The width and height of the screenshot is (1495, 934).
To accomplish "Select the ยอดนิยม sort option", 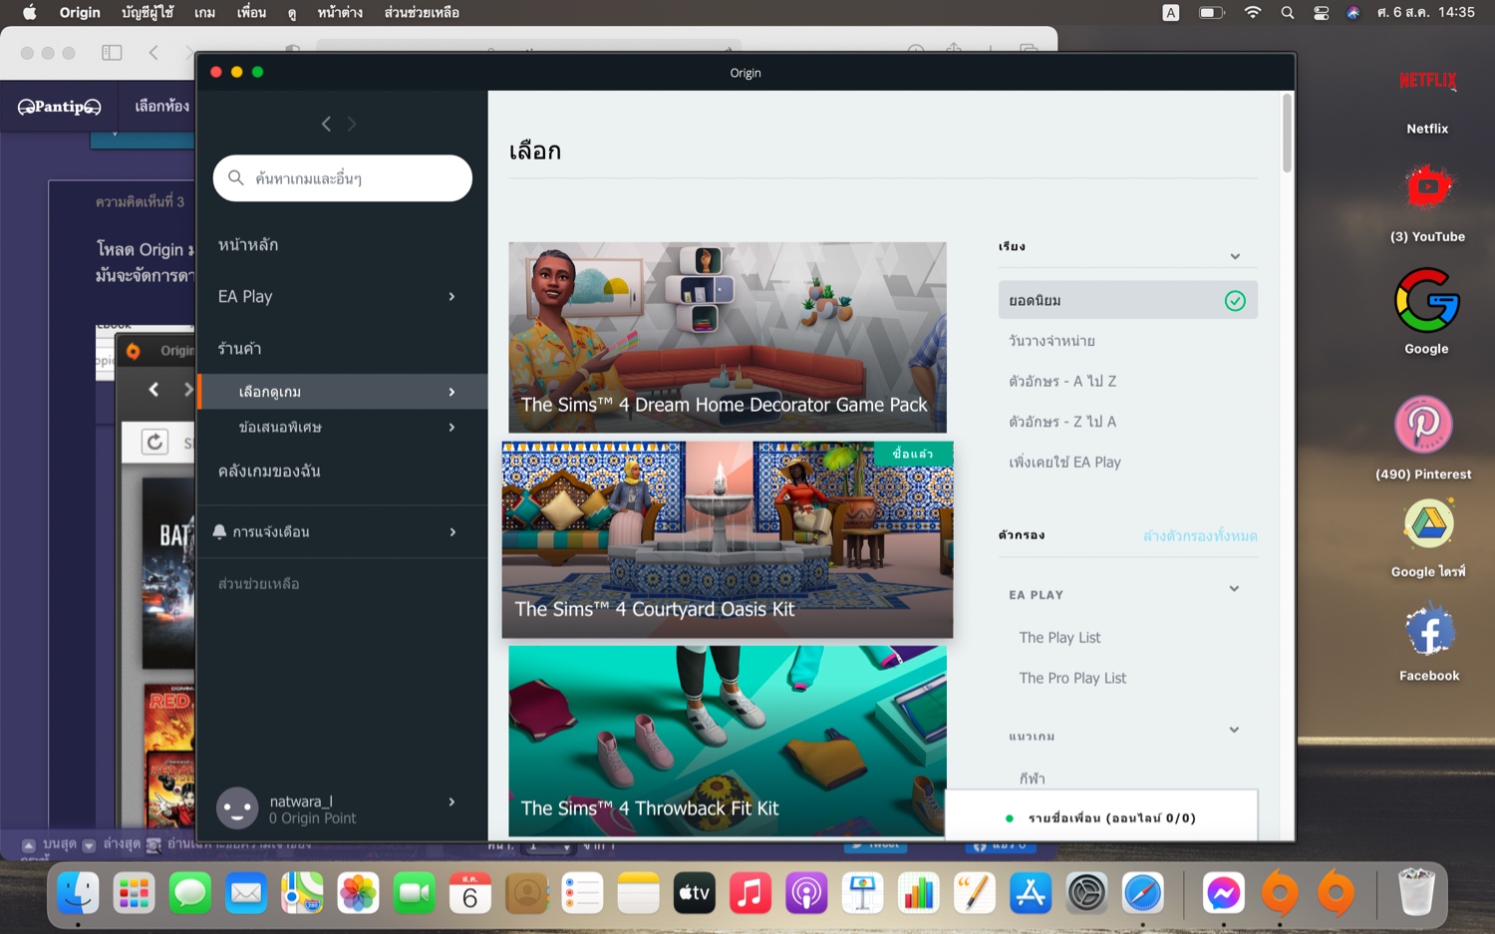I will (x=1128, y=300).
